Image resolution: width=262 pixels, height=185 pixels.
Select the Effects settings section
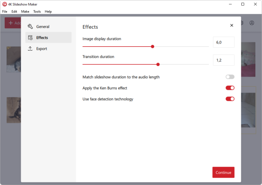tap(48, 37)
